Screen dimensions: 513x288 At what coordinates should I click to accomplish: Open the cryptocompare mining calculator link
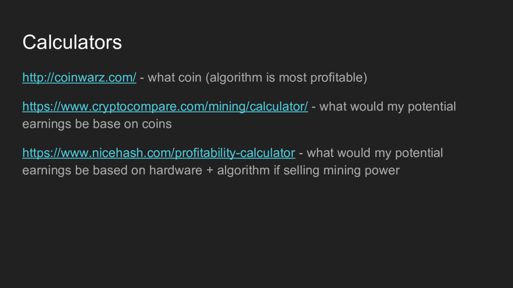coord(165,107)
